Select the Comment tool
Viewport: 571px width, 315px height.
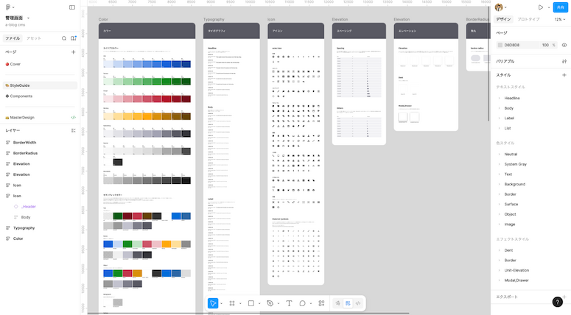[x=302, y=303]
